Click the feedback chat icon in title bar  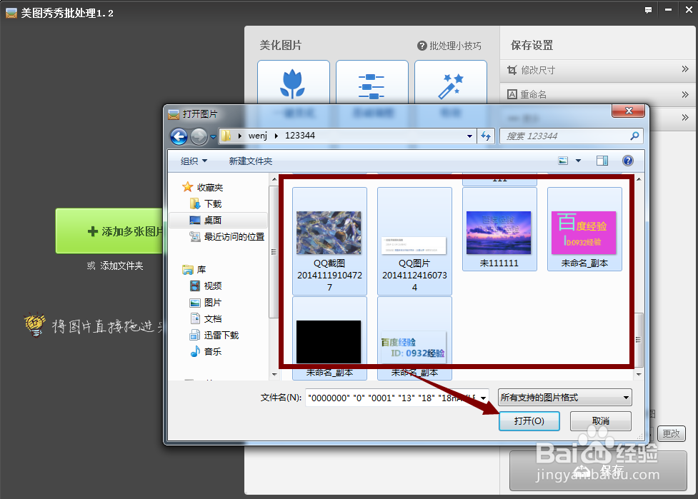pos(648,10)
